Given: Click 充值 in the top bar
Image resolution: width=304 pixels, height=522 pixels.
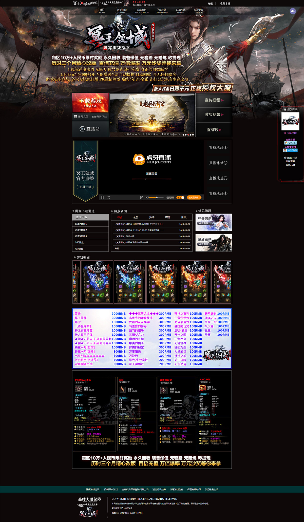Looking at the screenshot, I should pos(210,4).
